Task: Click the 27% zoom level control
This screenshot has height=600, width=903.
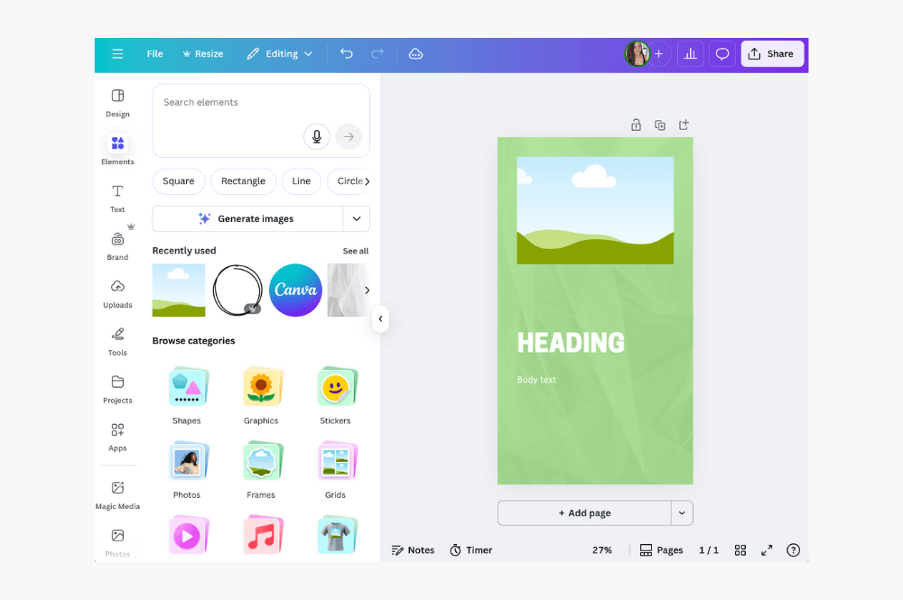Action: tap(602, 550)
